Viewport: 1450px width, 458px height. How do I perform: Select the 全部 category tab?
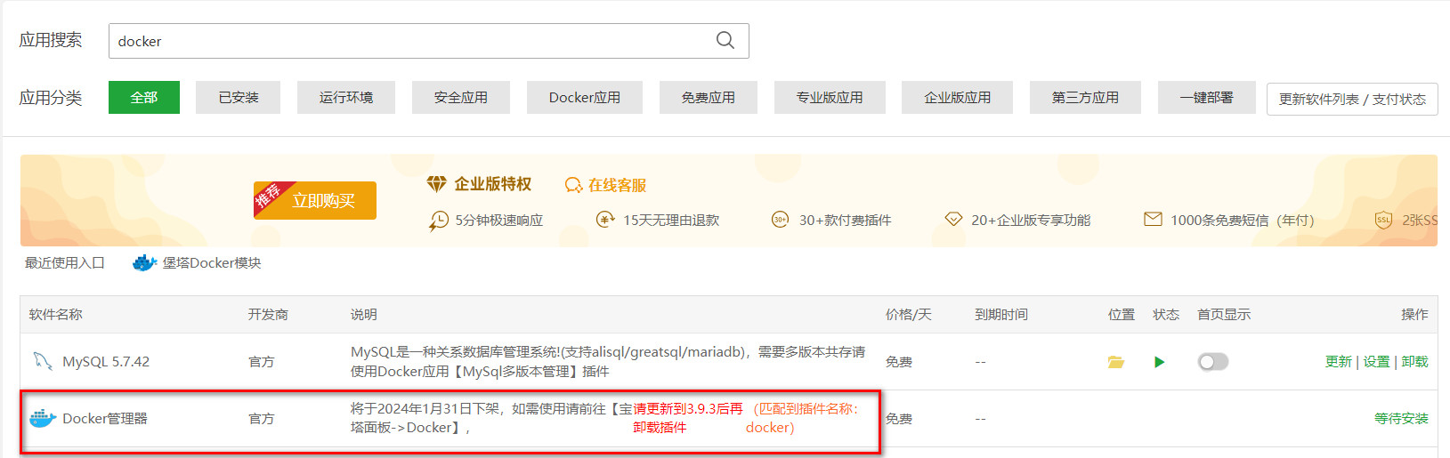click(144, 97)
